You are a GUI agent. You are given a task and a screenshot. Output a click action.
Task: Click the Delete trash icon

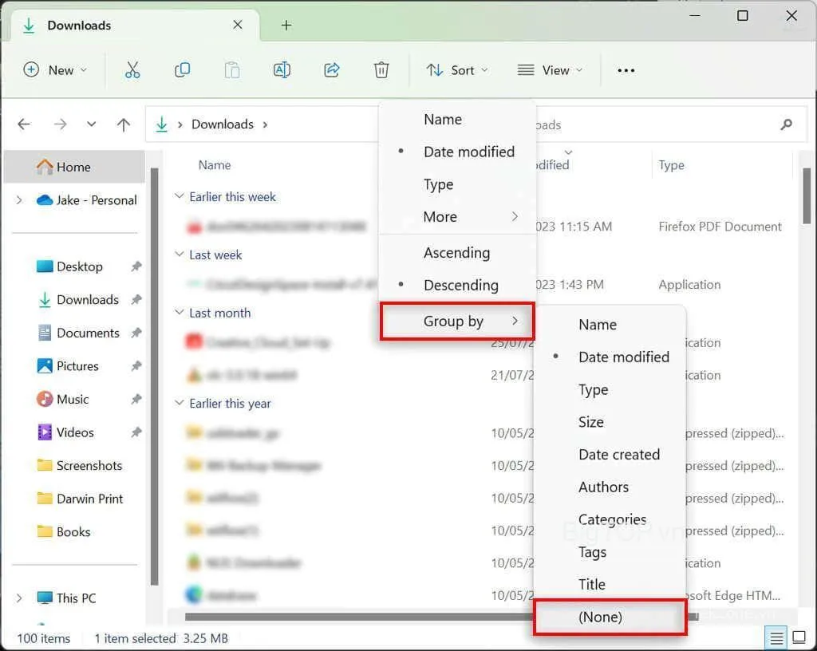[381, 70]
